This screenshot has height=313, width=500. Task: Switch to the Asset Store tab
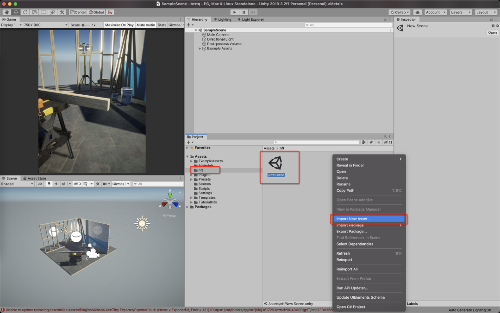pyautogui.click(x=34, y=178)
